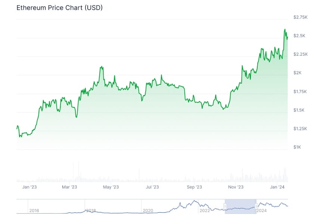Click the Ethereum Price Chart (USD) title
Viewport: 320px width, 224px height.
click(59, 7)
